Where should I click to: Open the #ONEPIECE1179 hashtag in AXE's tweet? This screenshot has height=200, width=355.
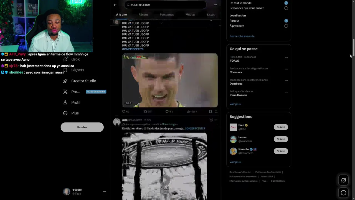point(195,129)
